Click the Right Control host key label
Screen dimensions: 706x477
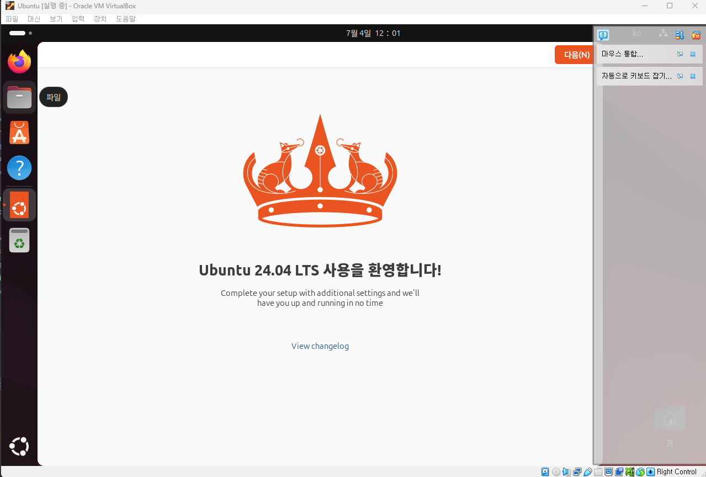coord(677,471)
